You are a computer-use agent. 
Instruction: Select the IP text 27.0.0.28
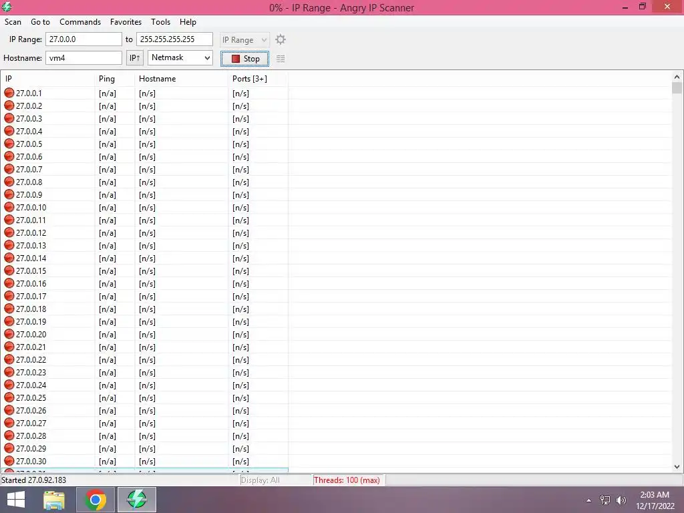[31, 436]
